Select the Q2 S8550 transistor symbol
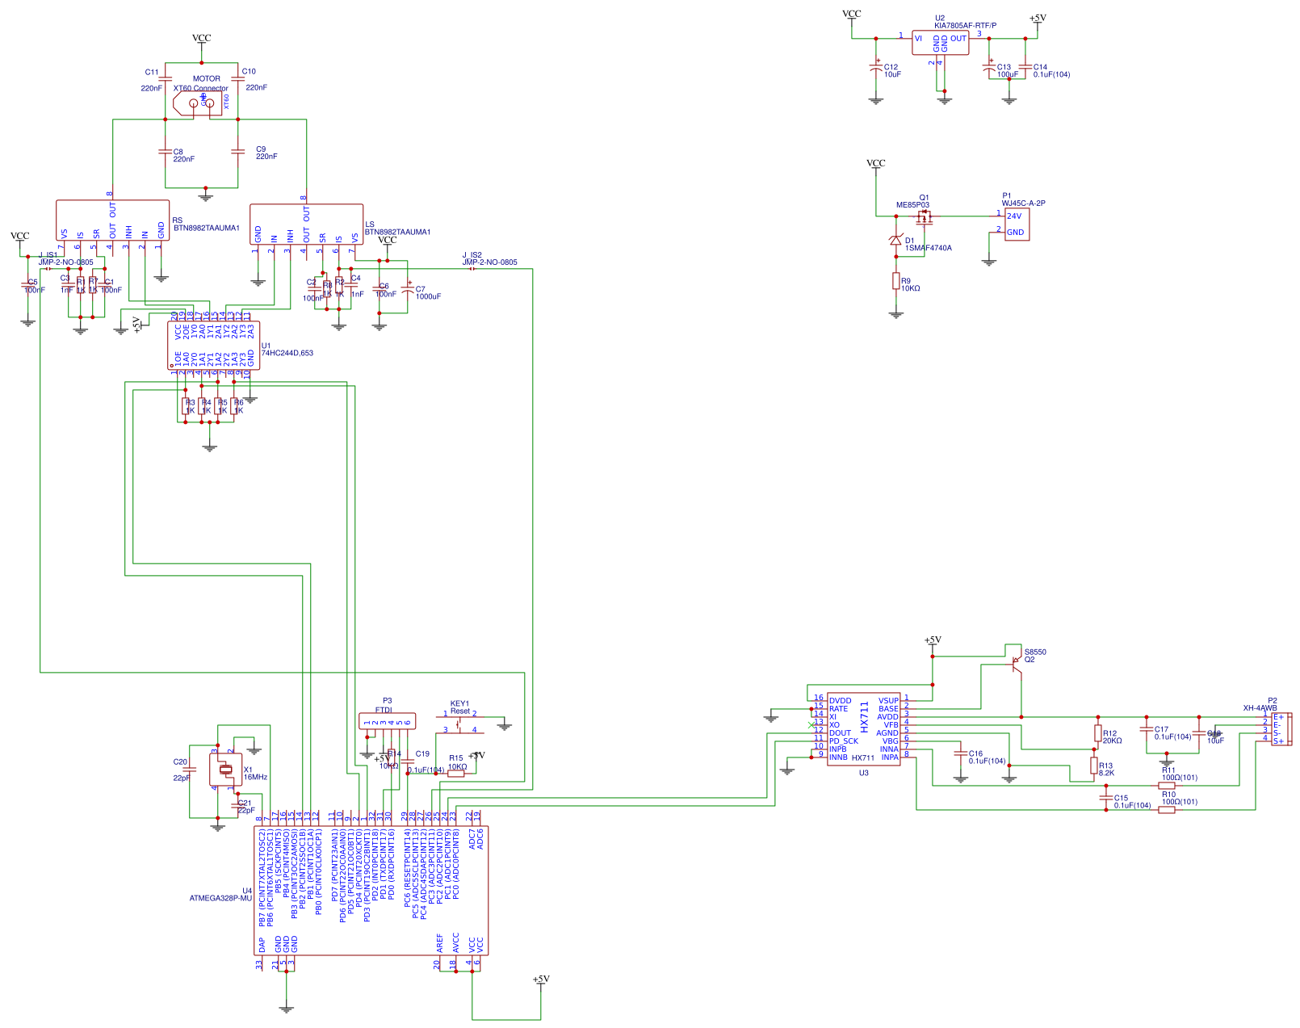 [x=1015, y=664]
